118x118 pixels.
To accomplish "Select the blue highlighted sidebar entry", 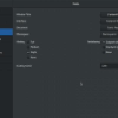I will pos(6,32).
